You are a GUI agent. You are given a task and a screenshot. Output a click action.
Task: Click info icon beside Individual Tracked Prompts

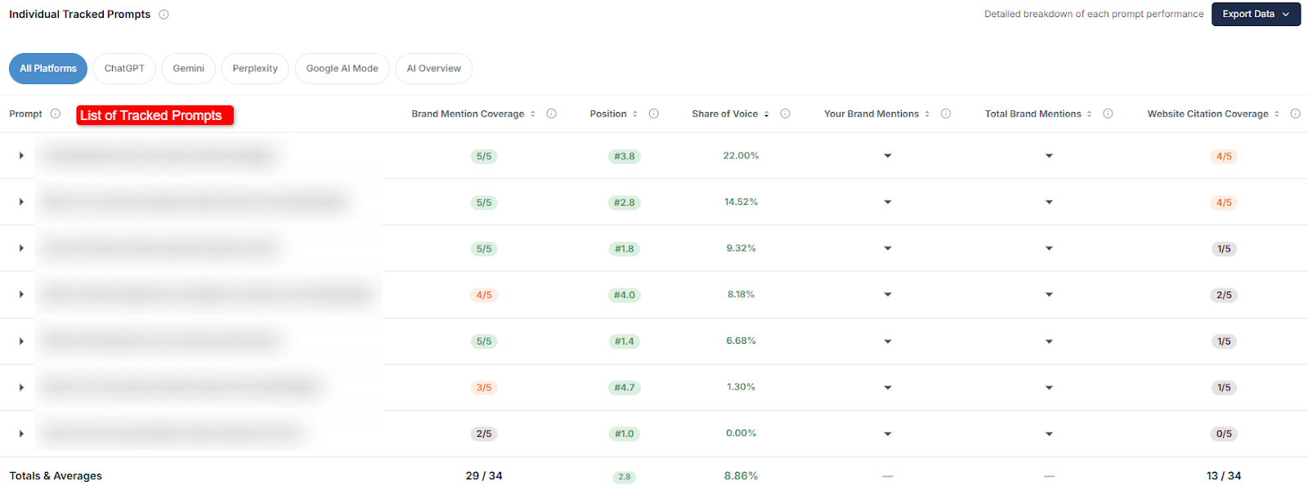pyautogui.click(x=163, y=15)
